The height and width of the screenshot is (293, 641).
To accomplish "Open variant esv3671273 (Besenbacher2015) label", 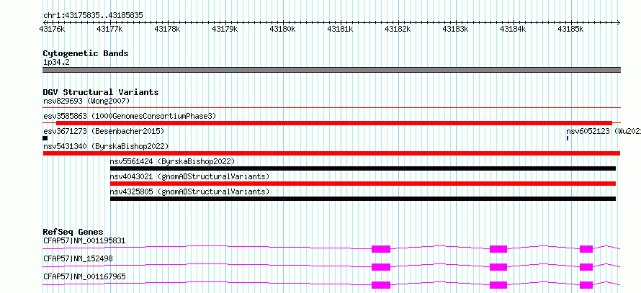I will pyautogui.click(x=104, y=131).
